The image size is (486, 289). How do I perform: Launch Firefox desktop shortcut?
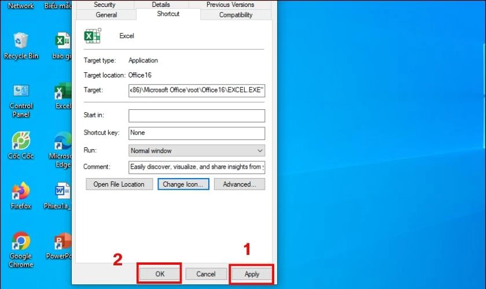tap(21, 195)
